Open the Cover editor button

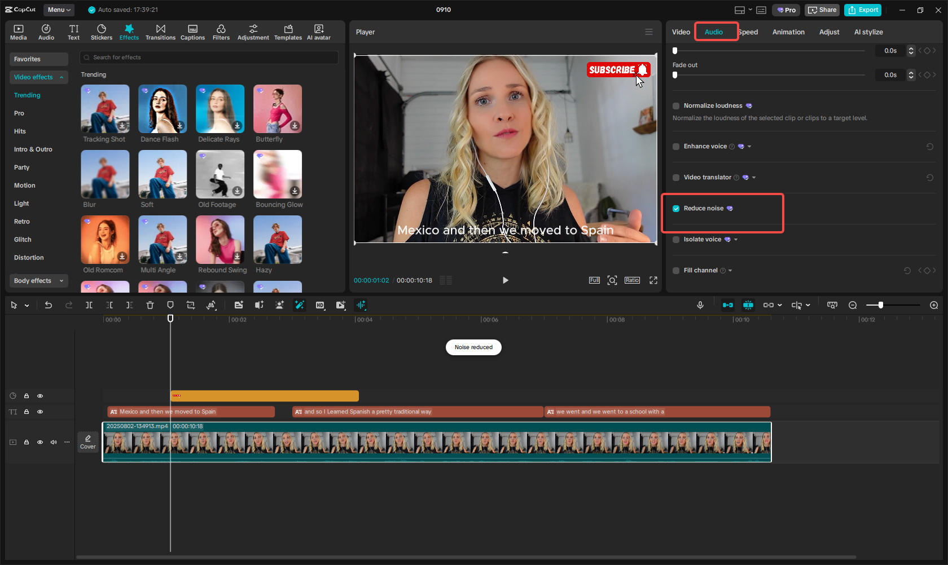[87, 442]
